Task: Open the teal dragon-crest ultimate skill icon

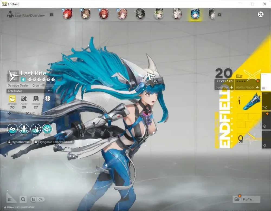Action: click(47, 129)
